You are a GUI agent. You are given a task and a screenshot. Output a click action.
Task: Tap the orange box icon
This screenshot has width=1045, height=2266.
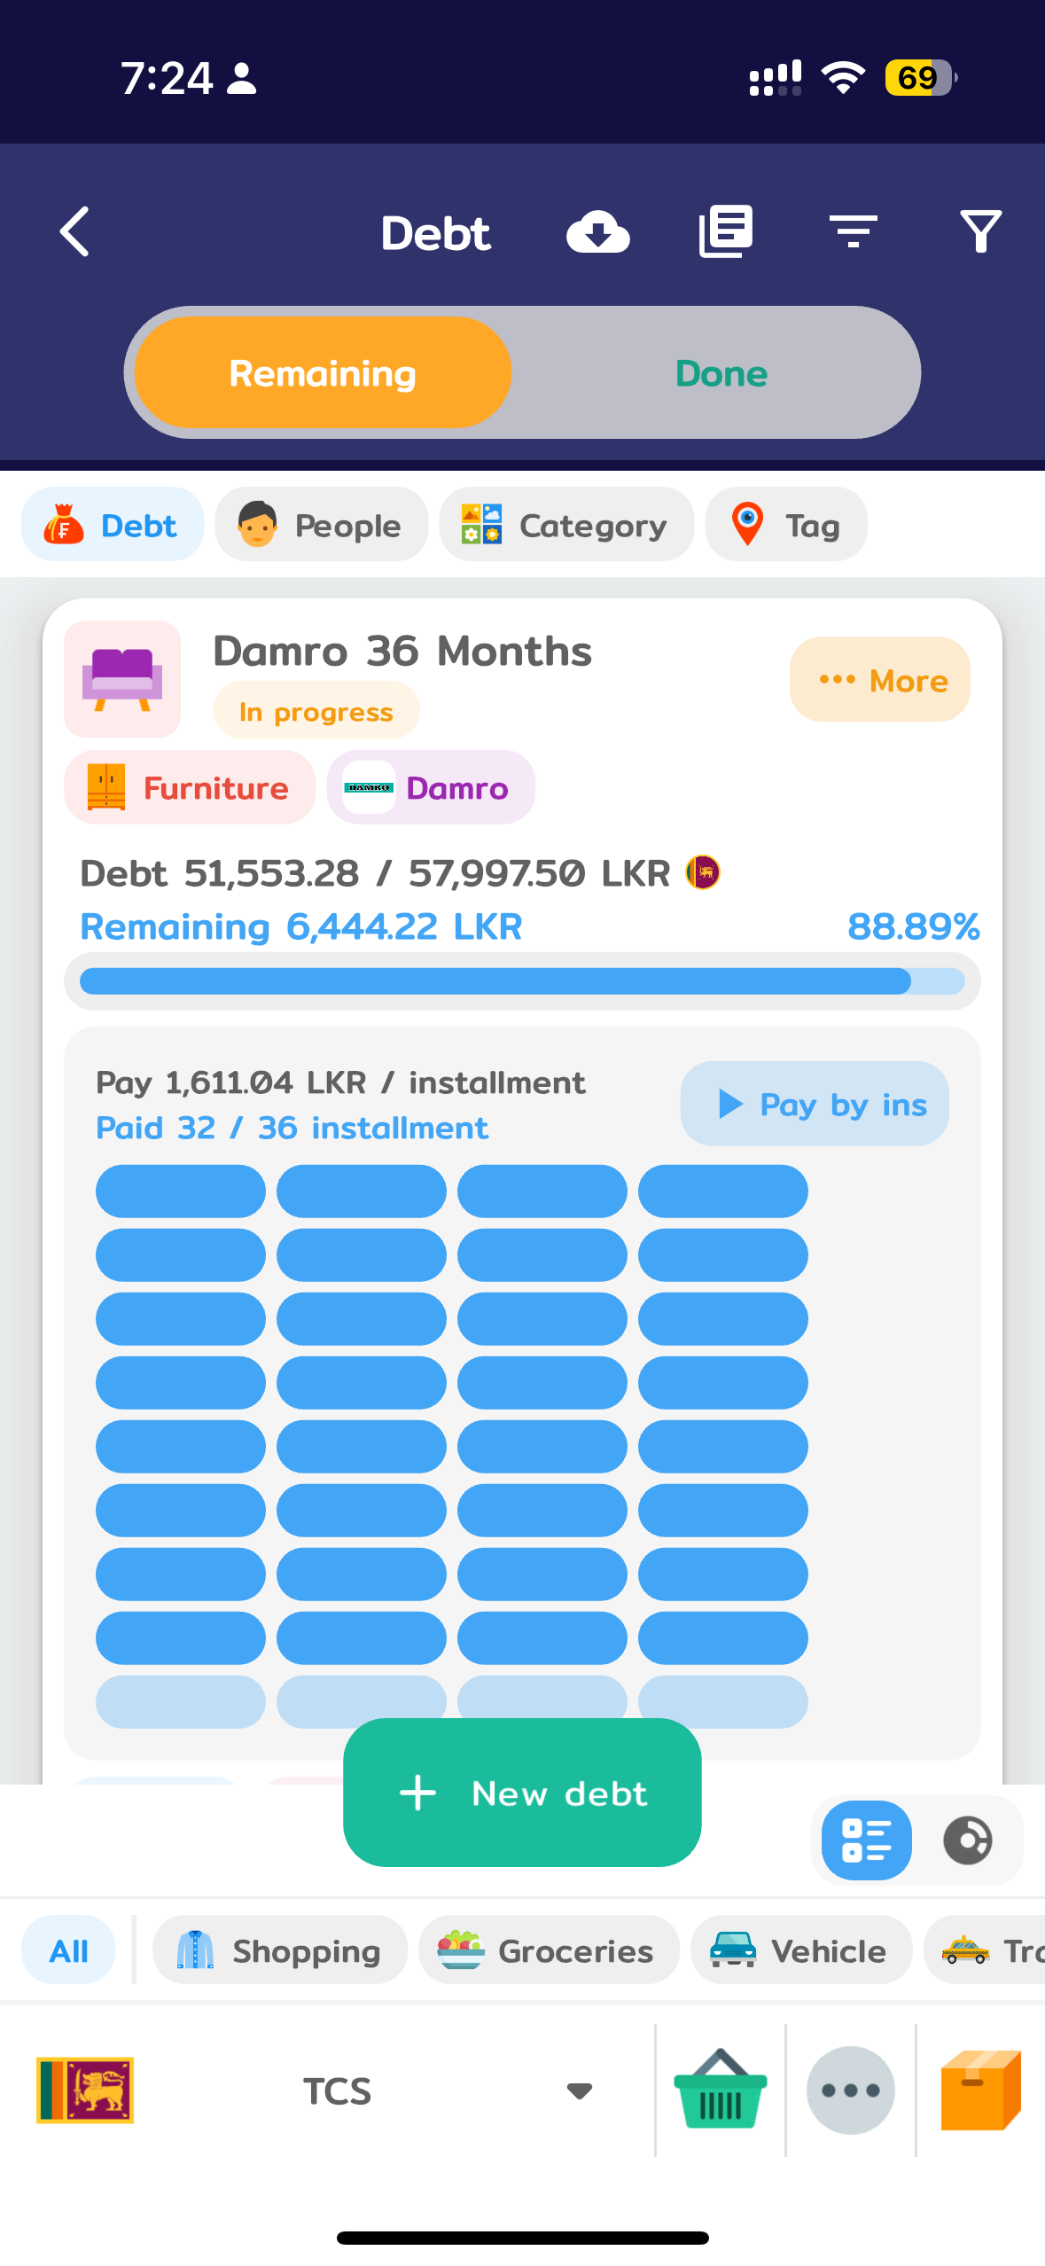coord(980,2090)
